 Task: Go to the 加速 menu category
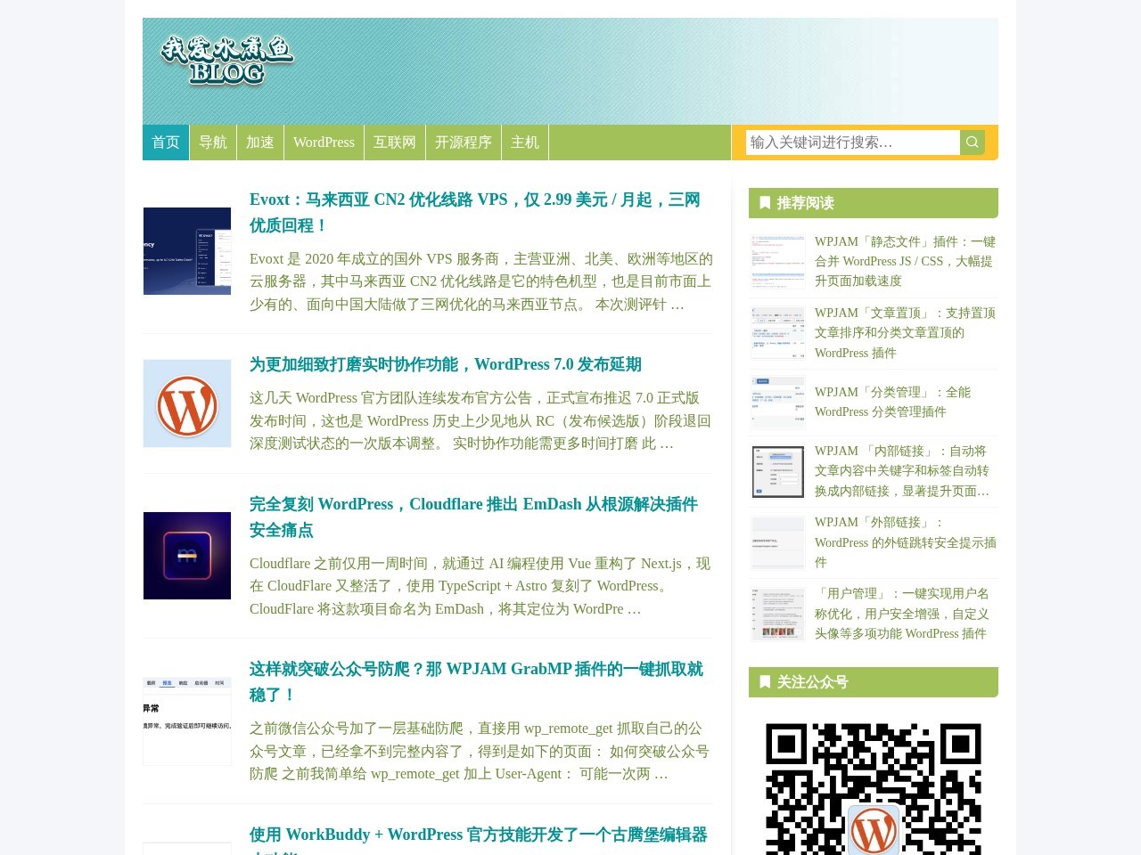click(260, 142)
